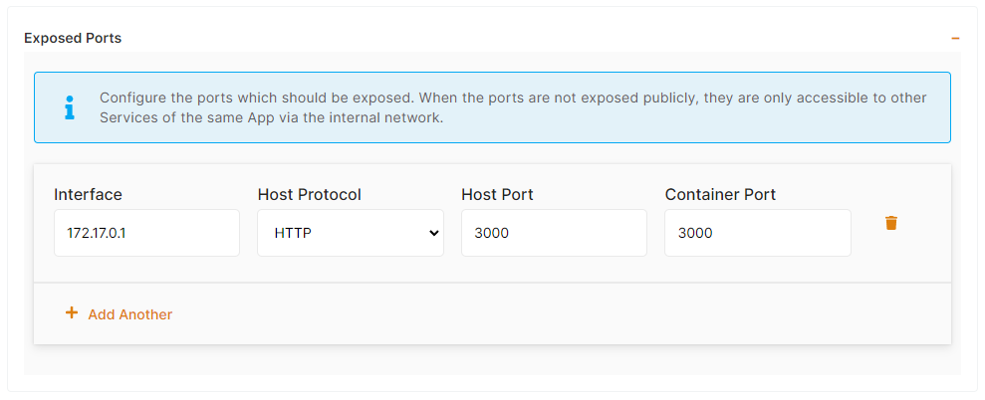Click the Host Port label
This screenshot has width=985, height=400.
[498, 194]
